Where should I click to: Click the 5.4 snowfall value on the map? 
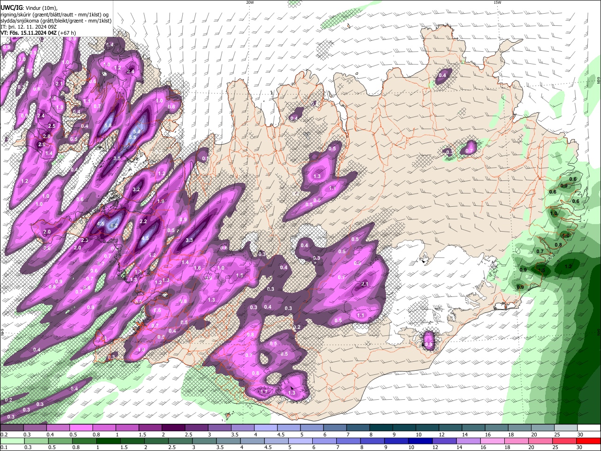pyautogui.click(x=137, y=131)
